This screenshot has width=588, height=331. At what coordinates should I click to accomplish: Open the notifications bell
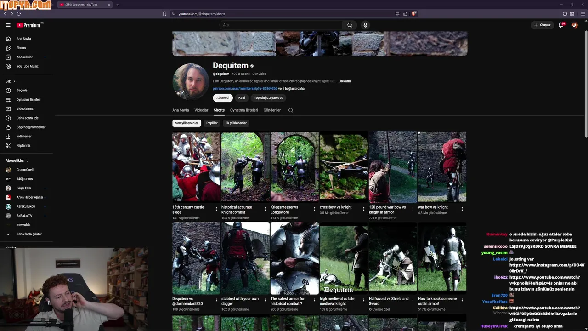tap(561, 25)
